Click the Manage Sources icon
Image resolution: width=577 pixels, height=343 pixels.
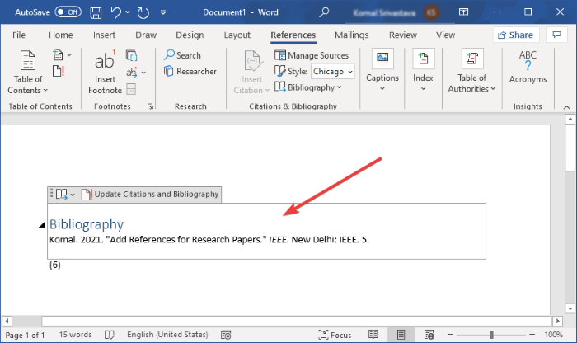pos(280,55)
